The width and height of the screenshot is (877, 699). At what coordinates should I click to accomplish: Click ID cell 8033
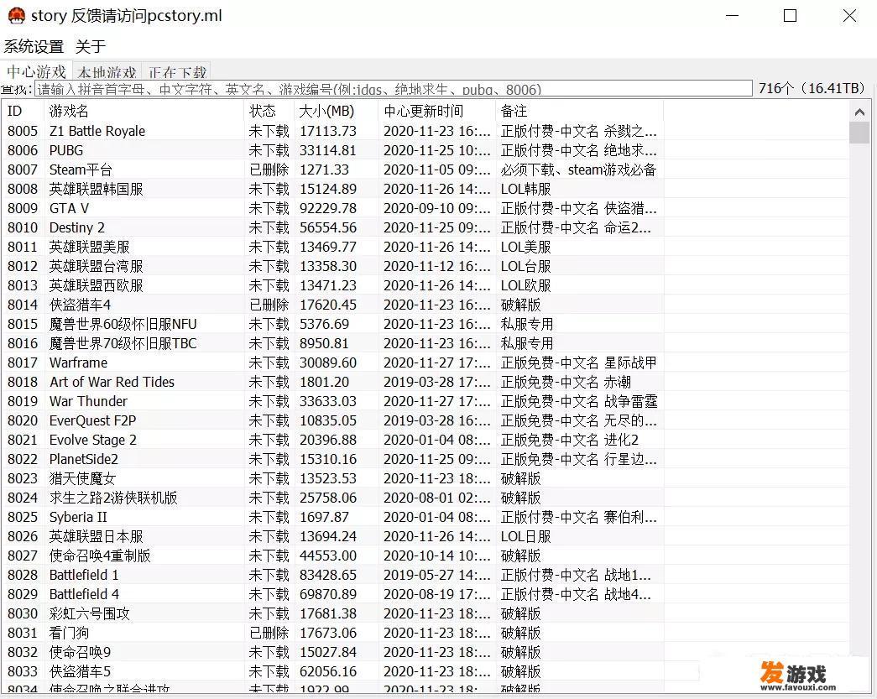[23, 671]
